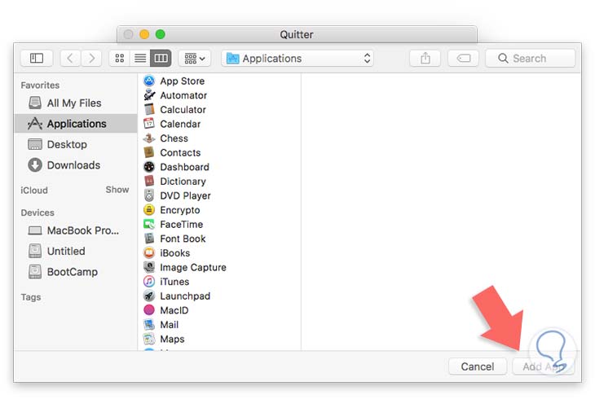
Task: Show the iCloud sidebar section
Action: coord(117,190)
